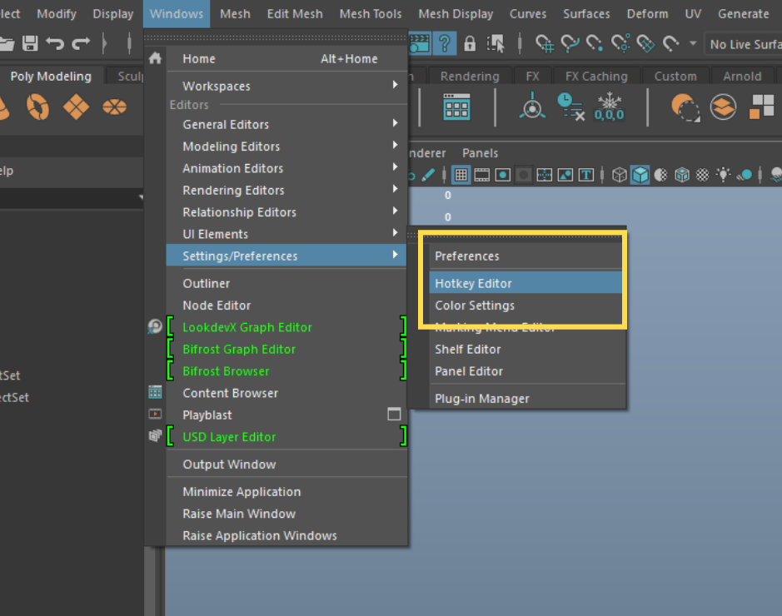Click the snowflake freeze transformations shelf icon
The image size is (782, 616).
point(610,107)
